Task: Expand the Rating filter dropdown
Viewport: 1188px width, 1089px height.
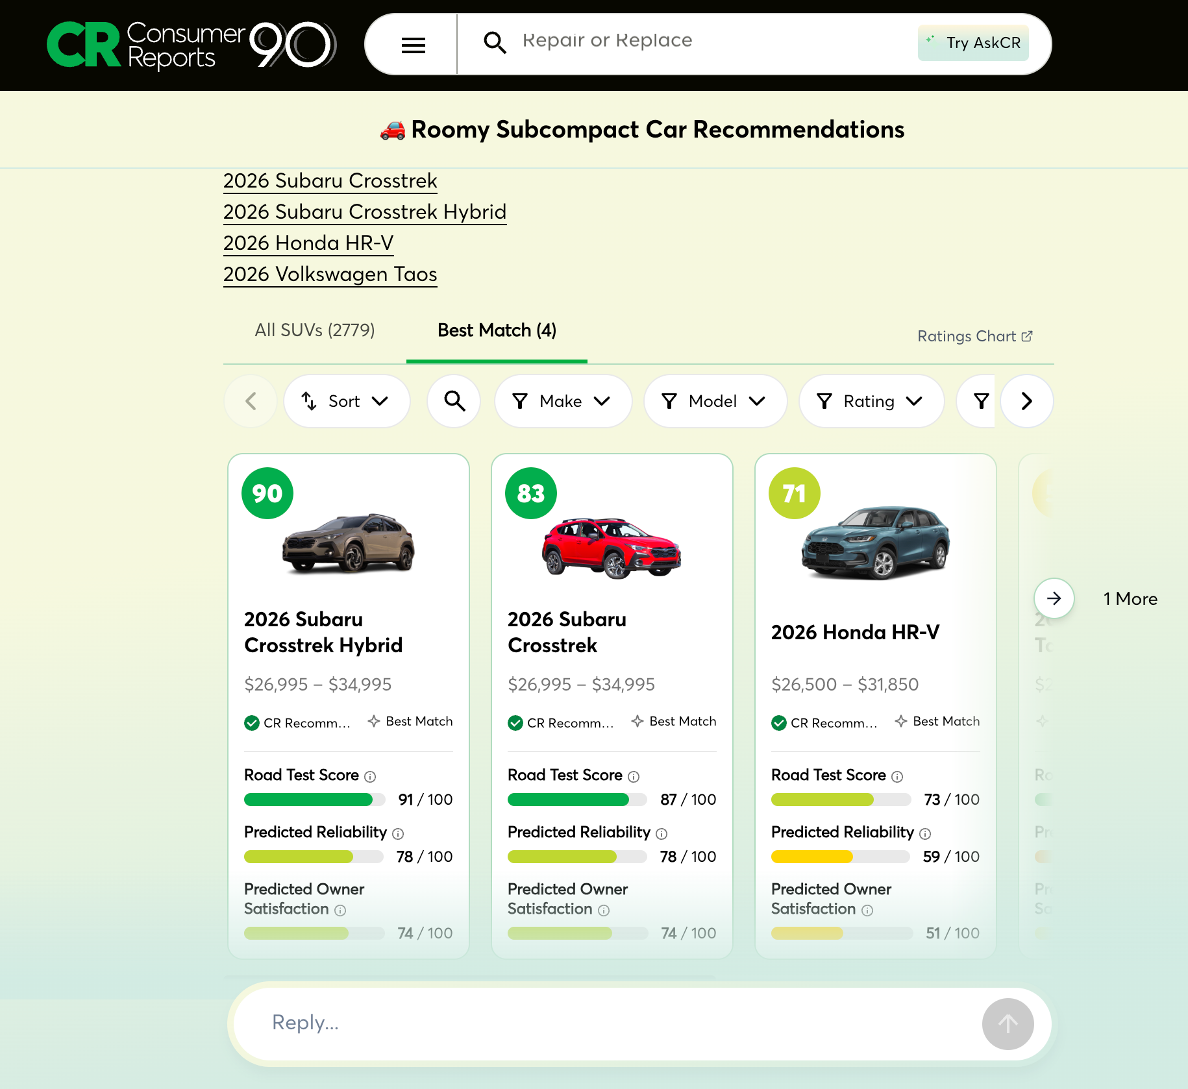Action: coord(871,401)
